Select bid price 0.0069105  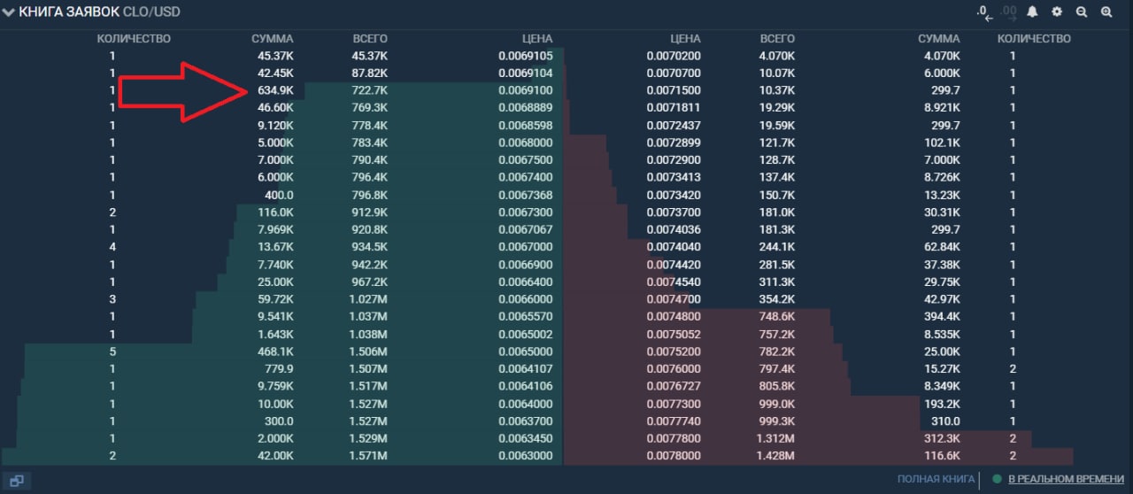point(525,56)
